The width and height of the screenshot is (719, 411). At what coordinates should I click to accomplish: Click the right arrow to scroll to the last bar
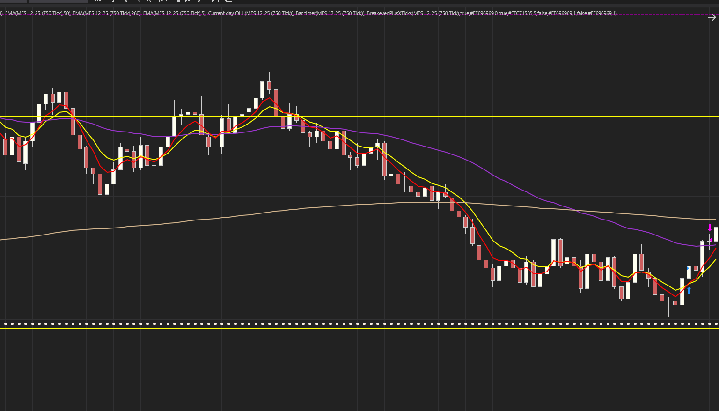point(712,18)
